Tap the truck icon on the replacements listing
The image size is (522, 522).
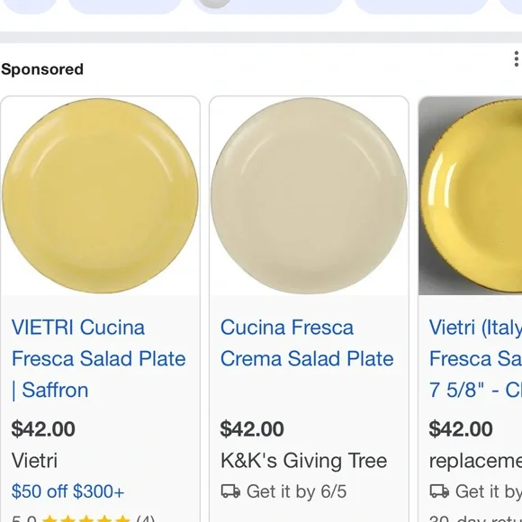tap(439, 491)
